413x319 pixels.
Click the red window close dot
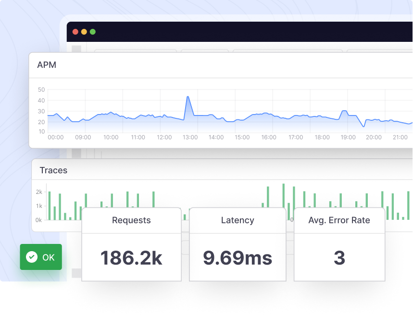click(x=75, y=32)
